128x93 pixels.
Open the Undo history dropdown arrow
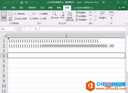pos(29,3)
